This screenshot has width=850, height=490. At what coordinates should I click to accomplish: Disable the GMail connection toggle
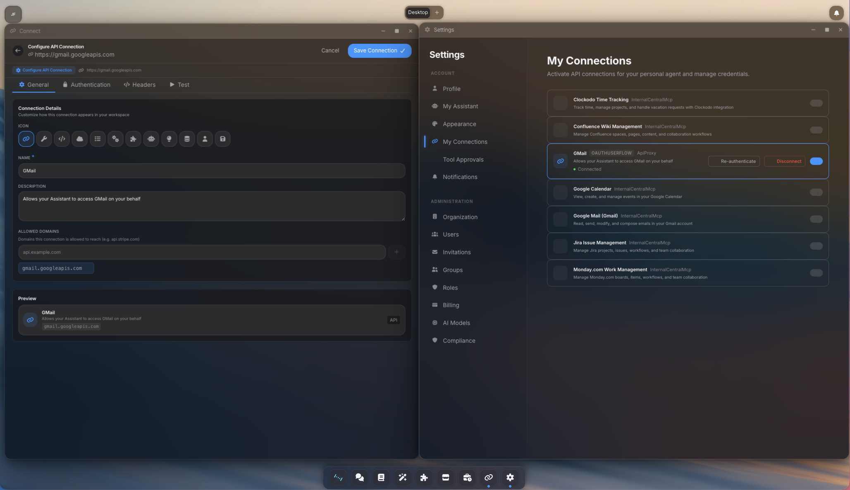(816, 161)
